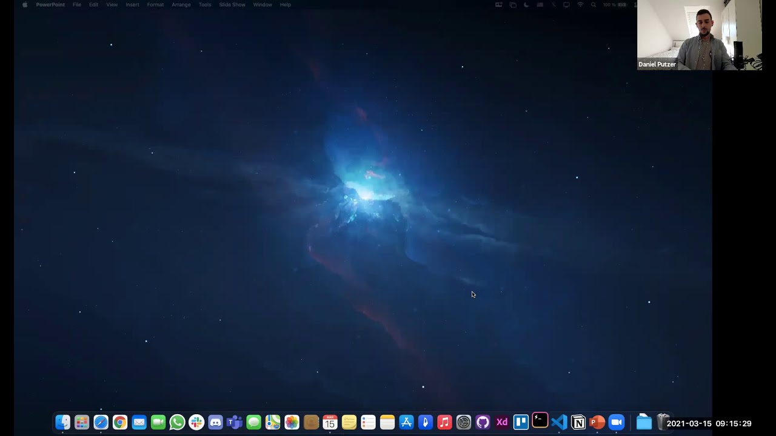The height and width of the screenshot is (436, 776).
Task: Open the terminal app in dock
Action: tap(540, 421)
